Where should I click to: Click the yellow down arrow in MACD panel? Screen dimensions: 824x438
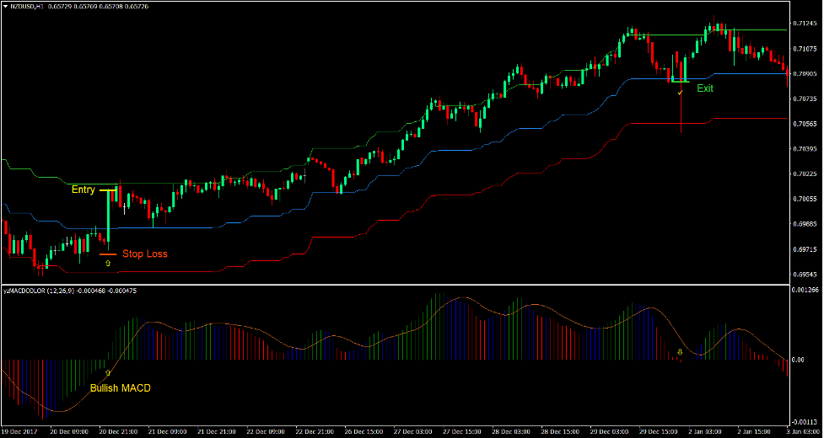[x=680, y=352]
